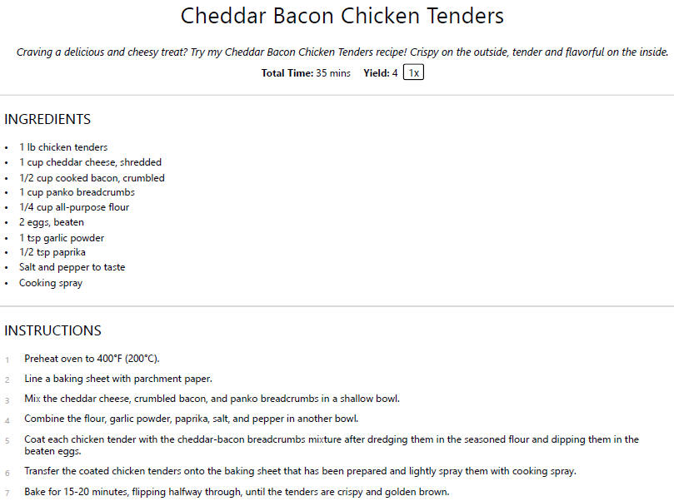
Task: Click the Total Time label
Action: (x=287, y=73)
